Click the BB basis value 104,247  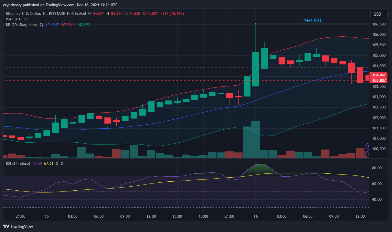(52, 25)
